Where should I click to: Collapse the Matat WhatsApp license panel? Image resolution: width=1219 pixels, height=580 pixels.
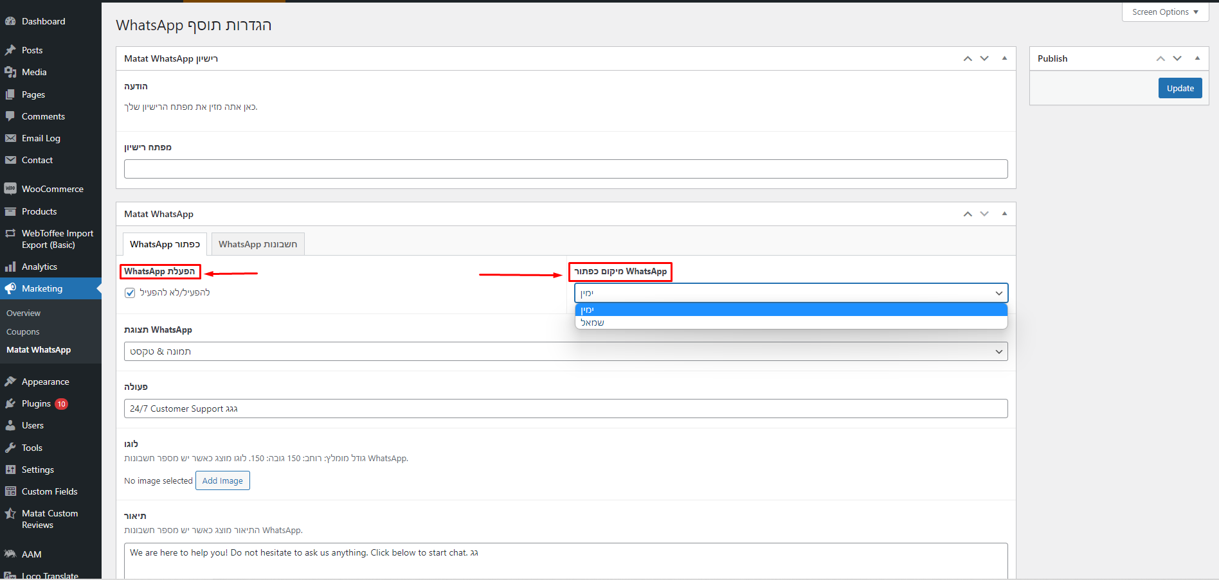tap(1004, 58)
